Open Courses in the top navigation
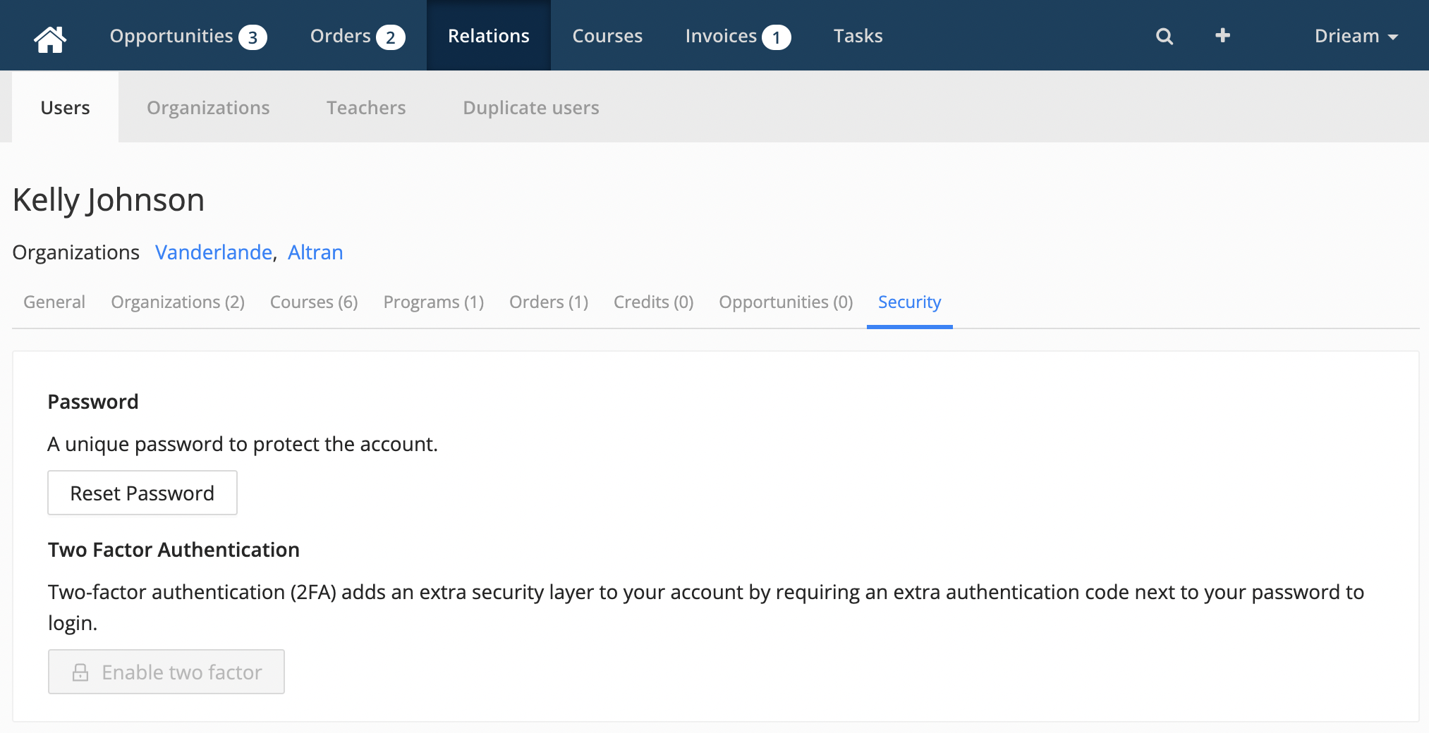The width and height of the screenshot is (1429, 733). (607, 36)
